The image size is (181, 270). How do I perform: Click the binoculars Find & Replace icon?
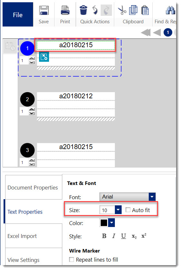pyautogui.click(x=170, y=10)
